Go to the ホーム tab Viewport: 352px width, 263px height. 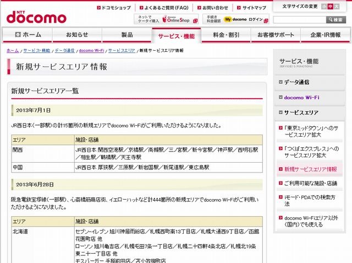point(28,35)
